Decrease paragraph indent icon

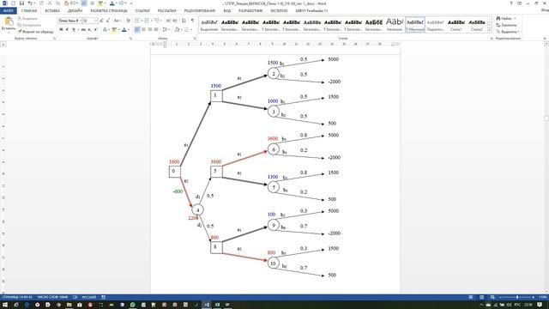coord(168,21)
